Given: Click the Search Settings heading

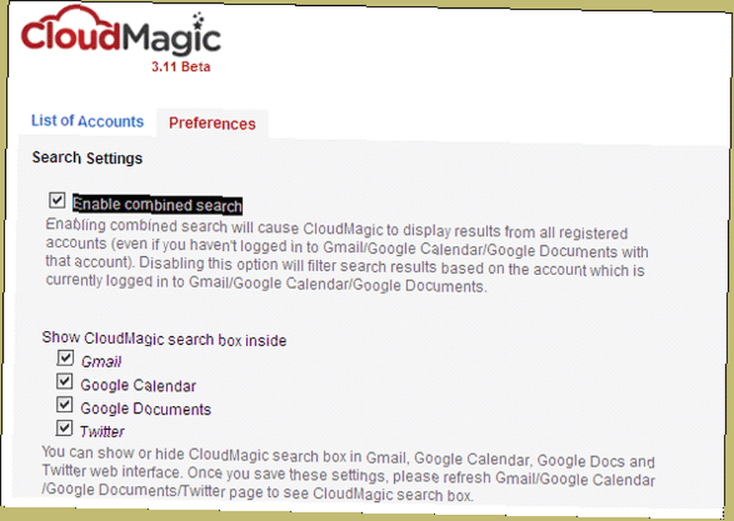Looking at the screenshot, I should click(87, 158).
